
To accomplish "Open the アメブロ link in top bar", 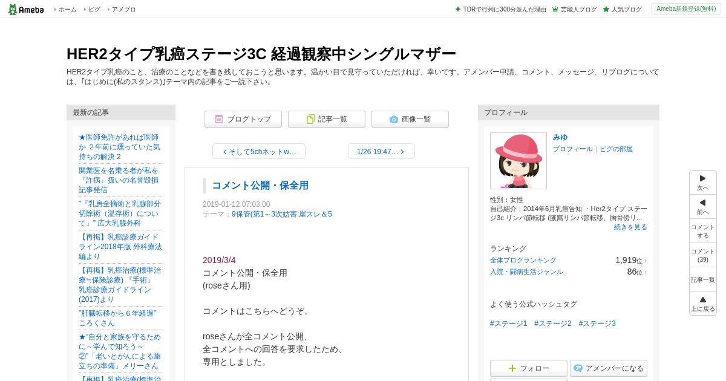I will click(123, 10).
